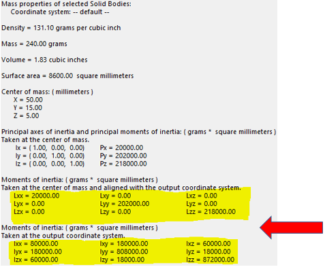Click the red arrow annotation
The width and height of the screenshot is (325, 267).
point(292,228)
